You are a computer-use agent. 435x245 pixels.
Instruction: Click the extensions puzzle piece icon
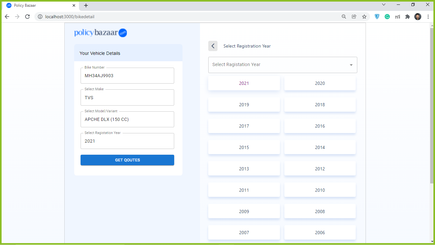pos(408,17)
